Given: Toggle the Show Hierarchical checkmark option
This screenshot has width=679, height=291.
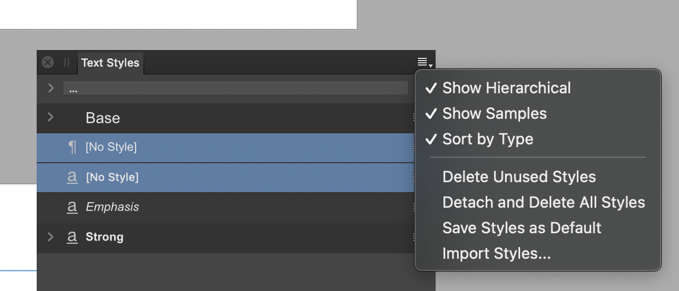Looking at the screenshot, I should pyautogui.click(x=506, y=88).
